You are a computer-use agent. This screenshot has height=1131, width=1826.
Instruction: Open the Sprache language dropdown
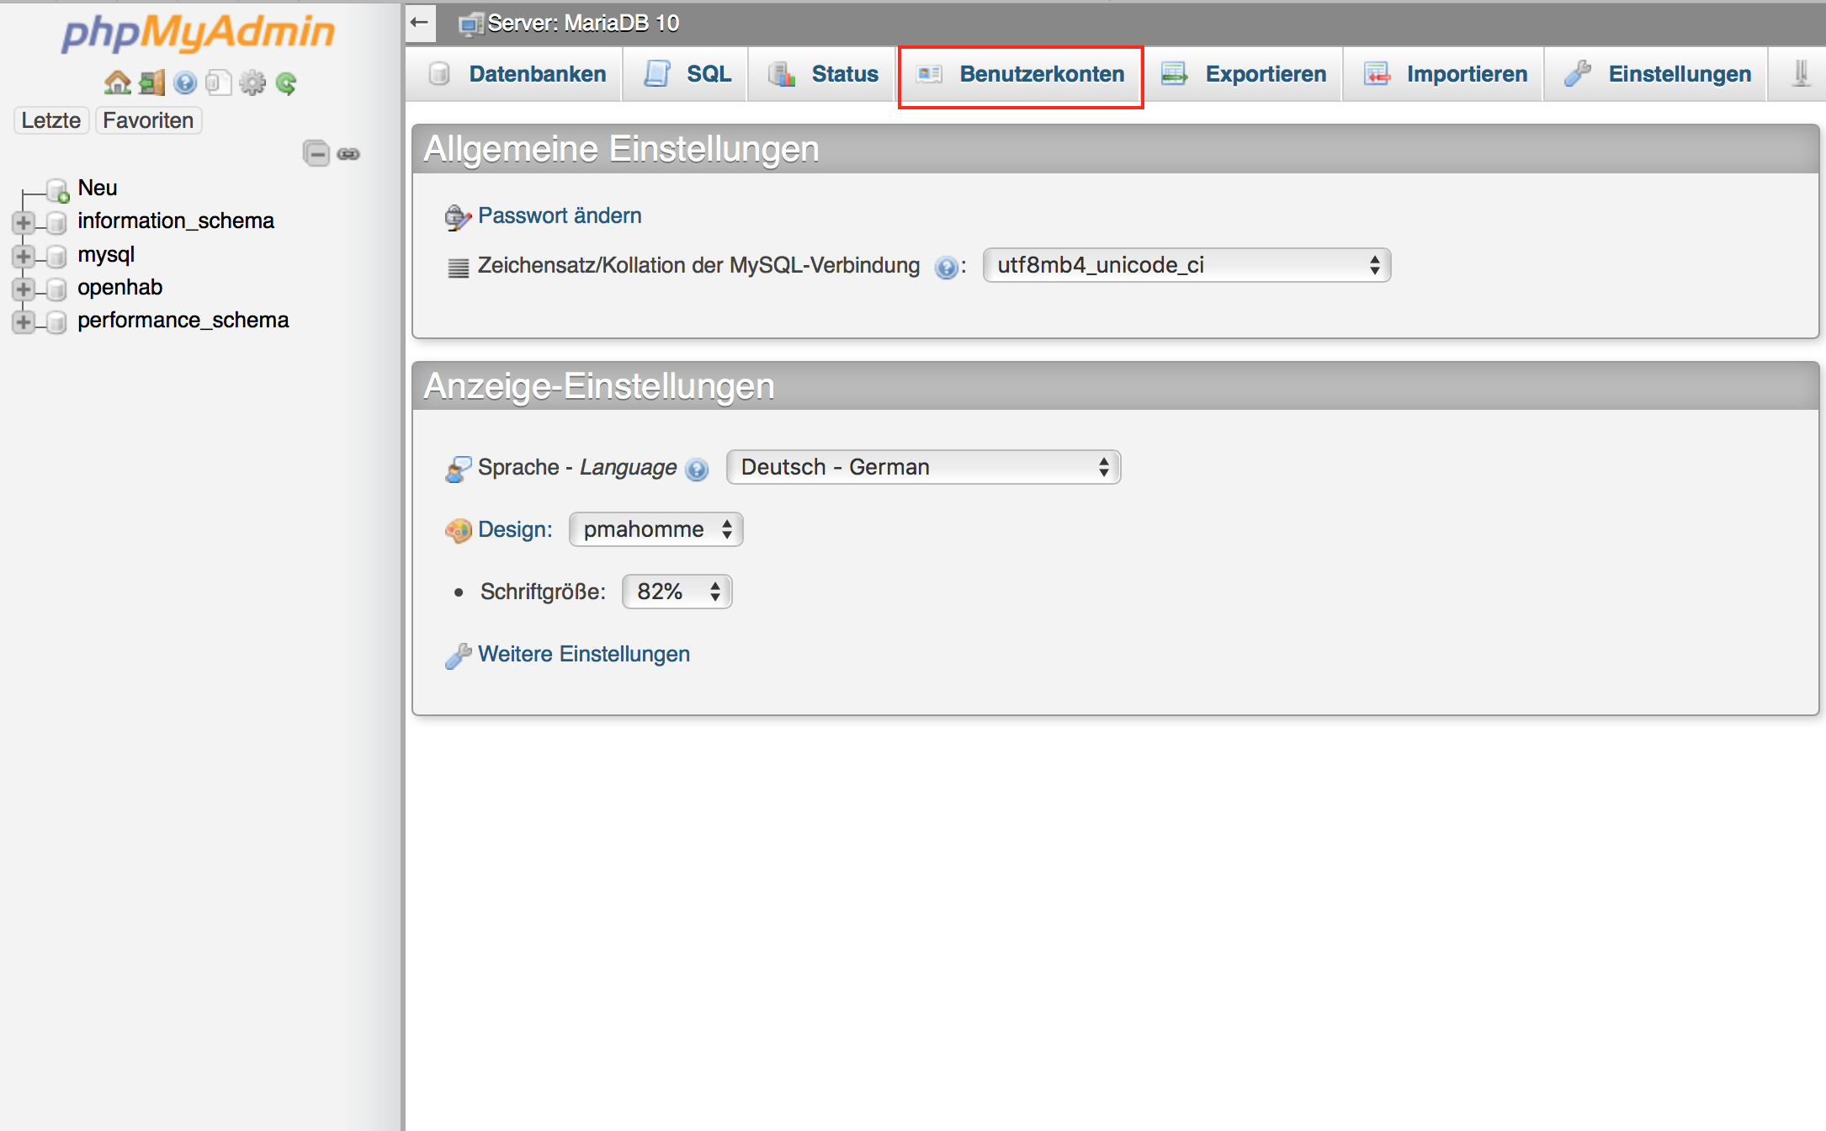[923, 467]
